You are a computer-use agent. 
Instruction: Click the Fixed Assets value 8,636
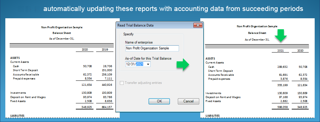pos(108,101)
